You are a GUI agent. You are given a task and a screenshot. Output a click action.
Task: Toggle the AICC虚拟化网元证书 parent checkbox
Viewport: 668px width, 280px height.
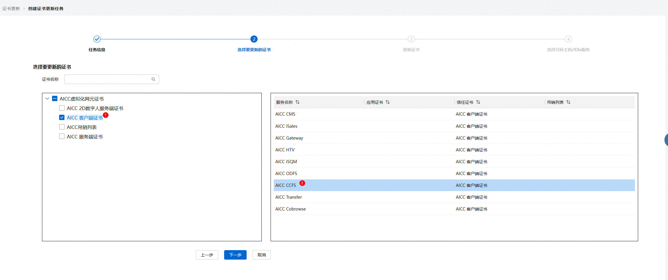click(x=55, y=98)
